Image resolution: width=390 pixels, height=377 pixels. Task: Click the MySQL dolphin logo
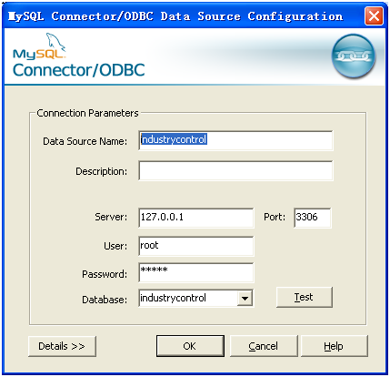39,46
